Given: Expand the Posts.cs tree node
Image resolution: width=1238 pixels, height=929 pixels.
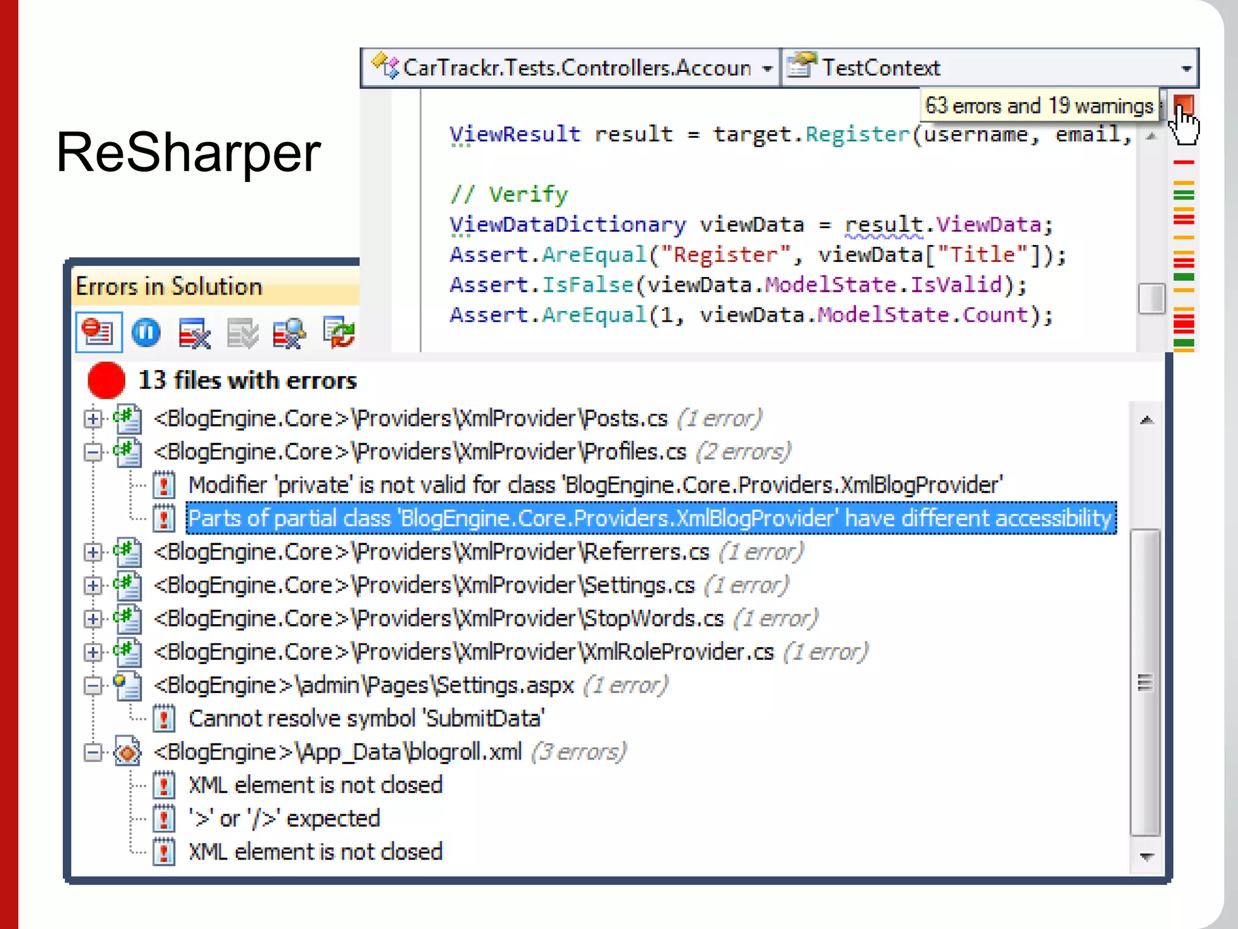Looking at the screenshot, I should click(92, 419).
